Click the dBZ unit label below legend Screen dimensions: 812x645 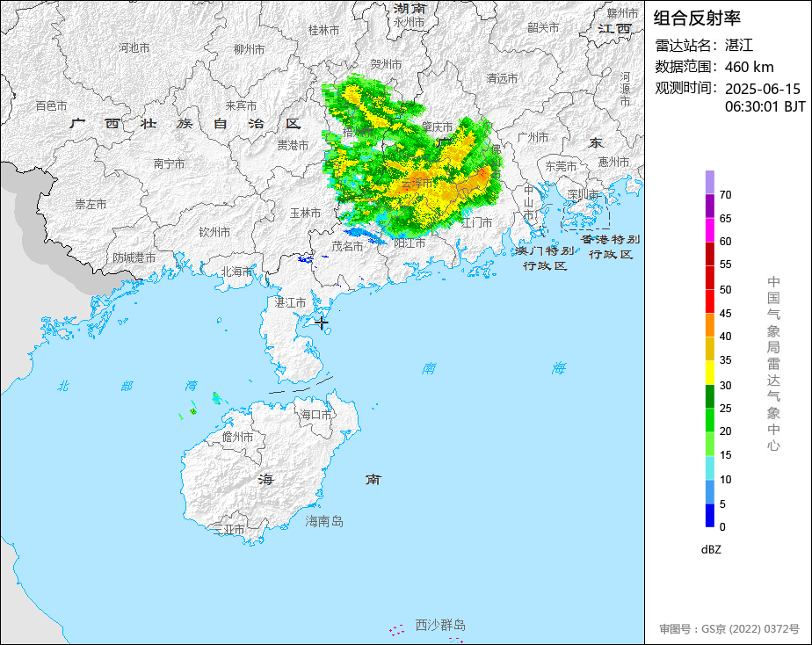(711, 550)
